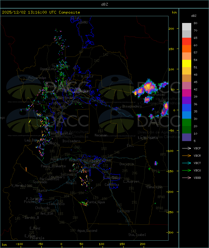
Task: Select the orange 57-60 dBZ swatch
Action: pos(187,49)
